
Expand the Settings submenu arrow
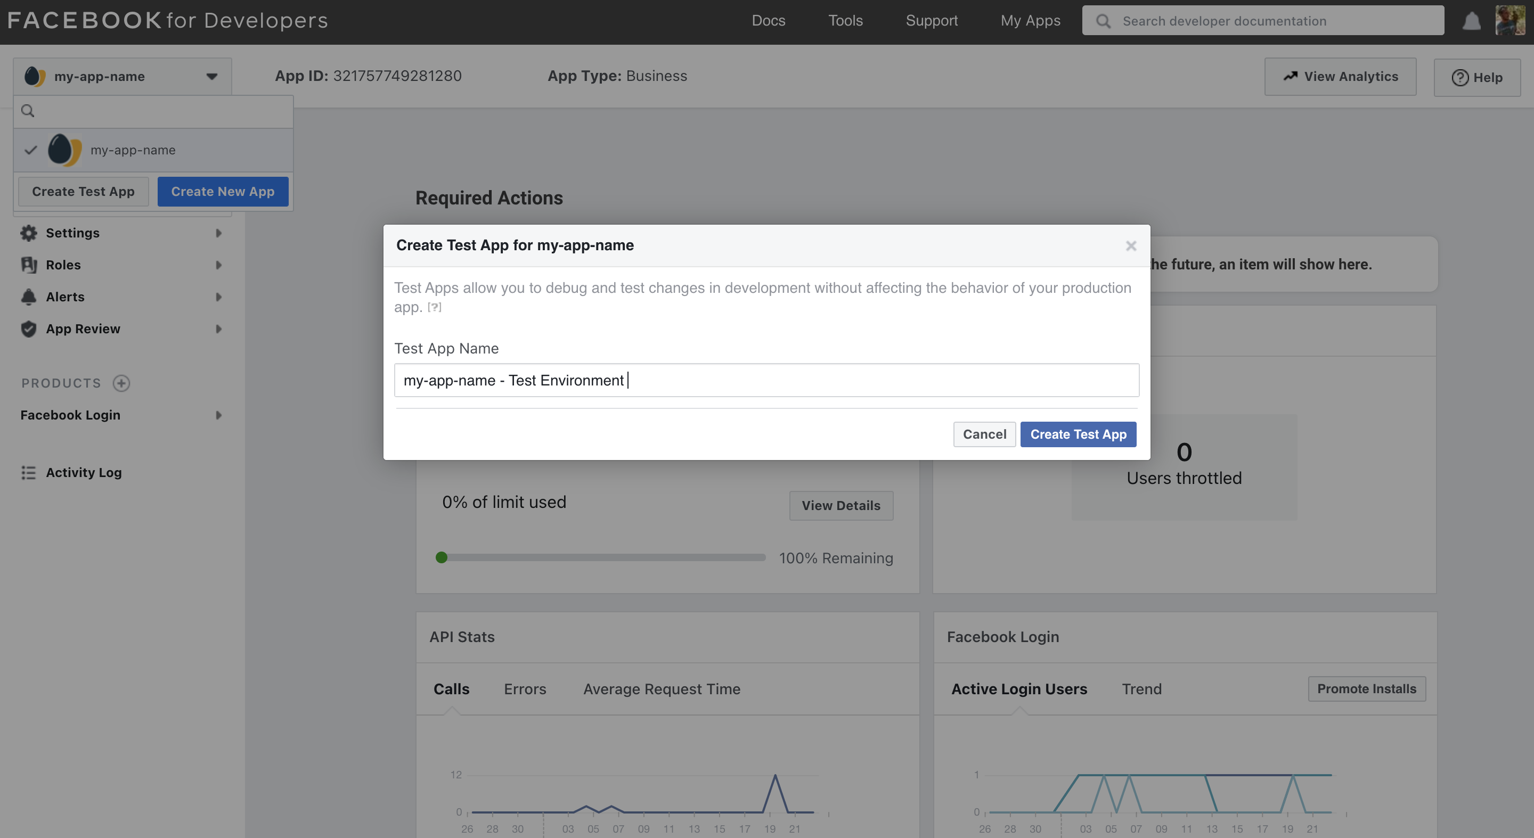tap(218, 233)
